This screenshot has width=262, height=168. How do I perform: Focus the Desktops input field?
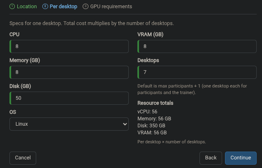coord(197,72)
